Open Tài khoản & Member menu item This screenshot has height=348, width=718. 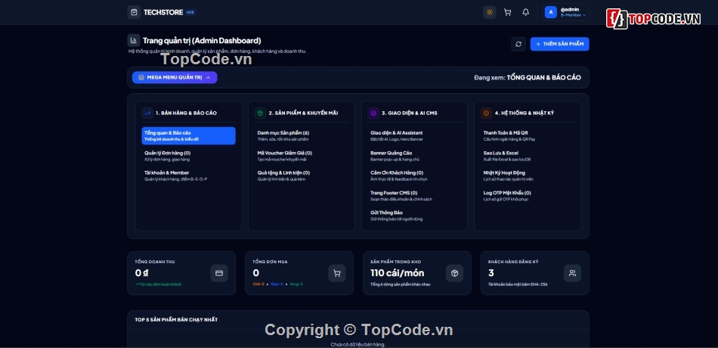pyautogui.click(x=189, y=176)
